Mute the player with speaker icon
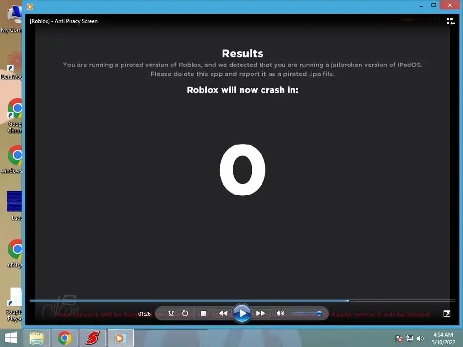This screenshot has width=463, height=347. click(280, 314)
